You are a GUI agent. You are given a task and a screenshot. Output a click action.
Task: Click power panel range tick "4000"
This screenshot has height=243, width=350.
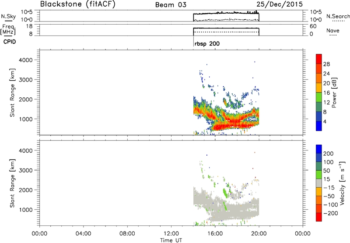click(x=25, y=60)
